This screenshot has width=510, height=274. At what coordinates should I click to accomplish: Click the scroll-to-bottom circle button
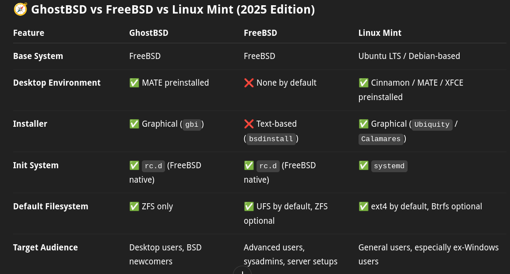[x=243, y=271]
